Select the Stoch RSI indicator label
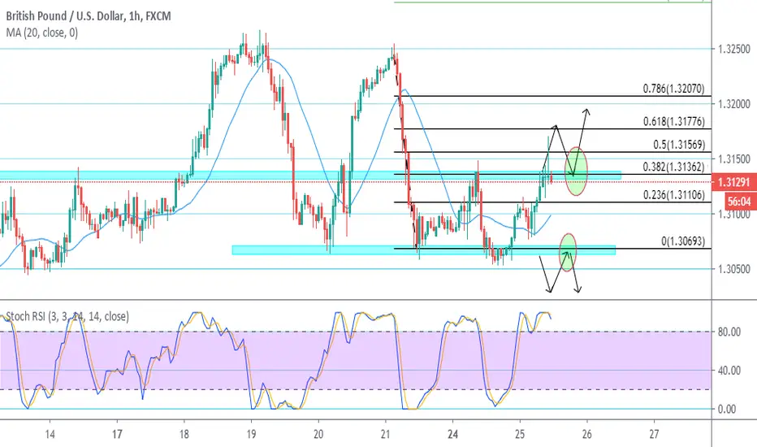Screen dimensions: 757x447 (x=67, y=316)
